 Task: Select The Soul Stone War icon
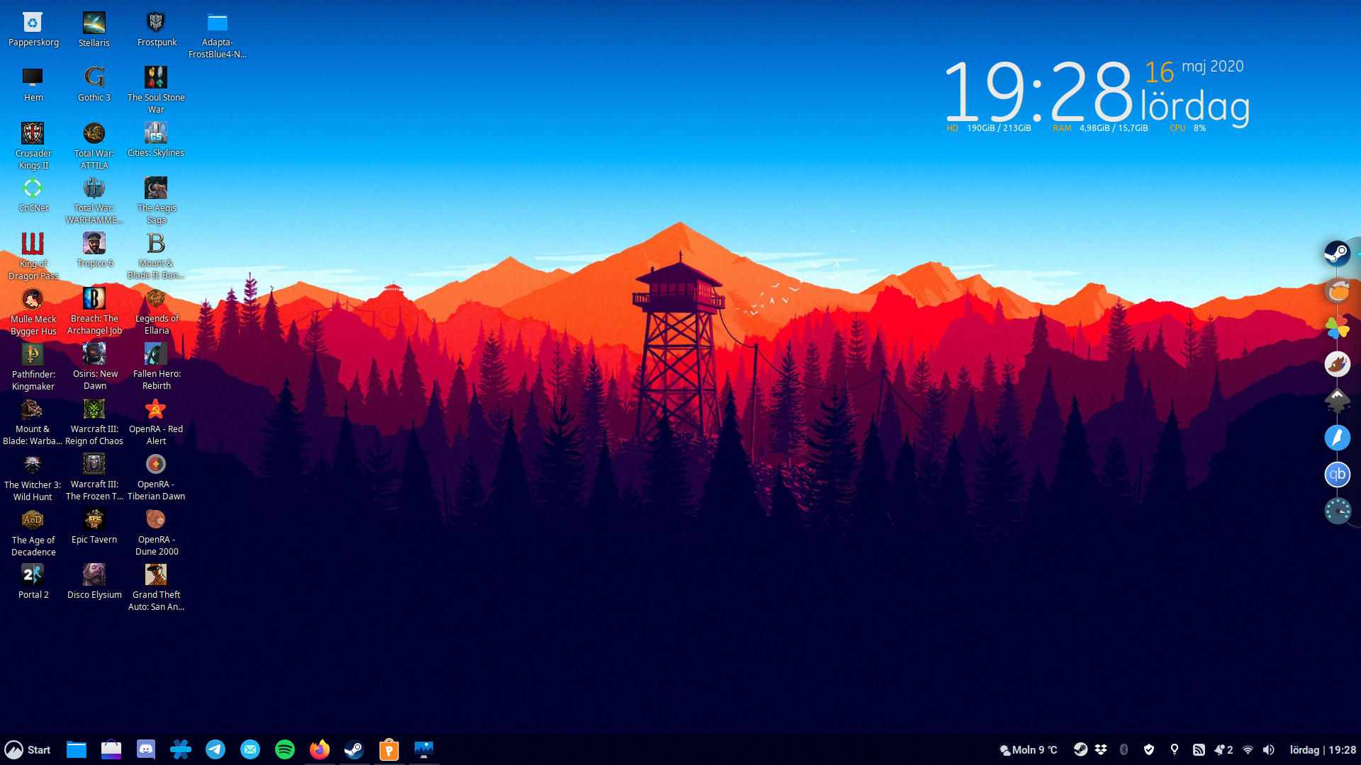pos(156,91)
